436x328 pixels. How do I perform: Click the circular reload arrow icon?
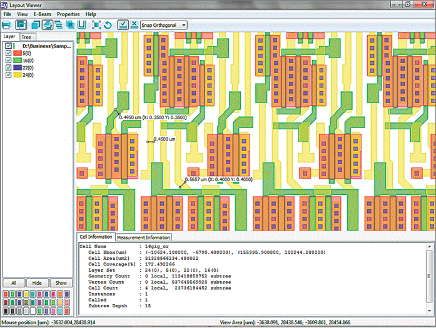108,25
